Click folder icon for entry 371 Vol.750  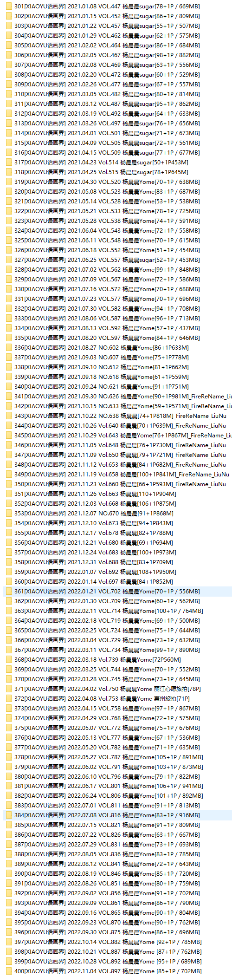tap(9, 689)
